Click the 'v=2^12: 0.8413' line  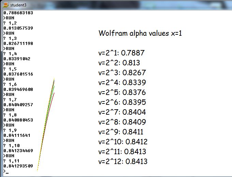[123, 162]
